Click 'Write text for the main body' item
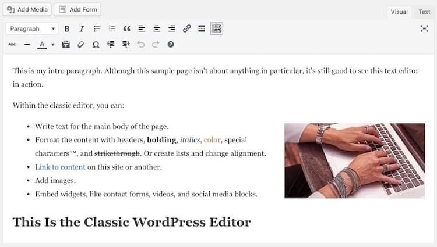Screen dimensions: 437x247 click(102, 127)
